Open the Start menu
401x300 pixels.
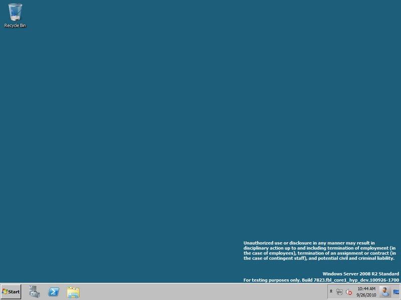[11, 291]
